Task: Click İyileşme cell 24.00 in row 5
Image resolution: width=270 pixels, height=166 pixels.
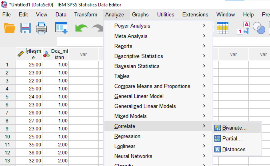Action: [29, 97]
